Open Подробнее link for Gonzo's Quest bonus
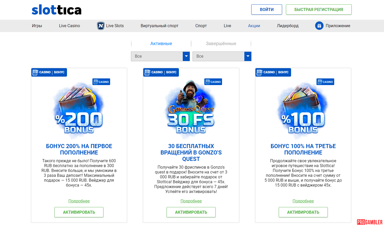This screenshot has width=384, height=226. coord(191,201)
